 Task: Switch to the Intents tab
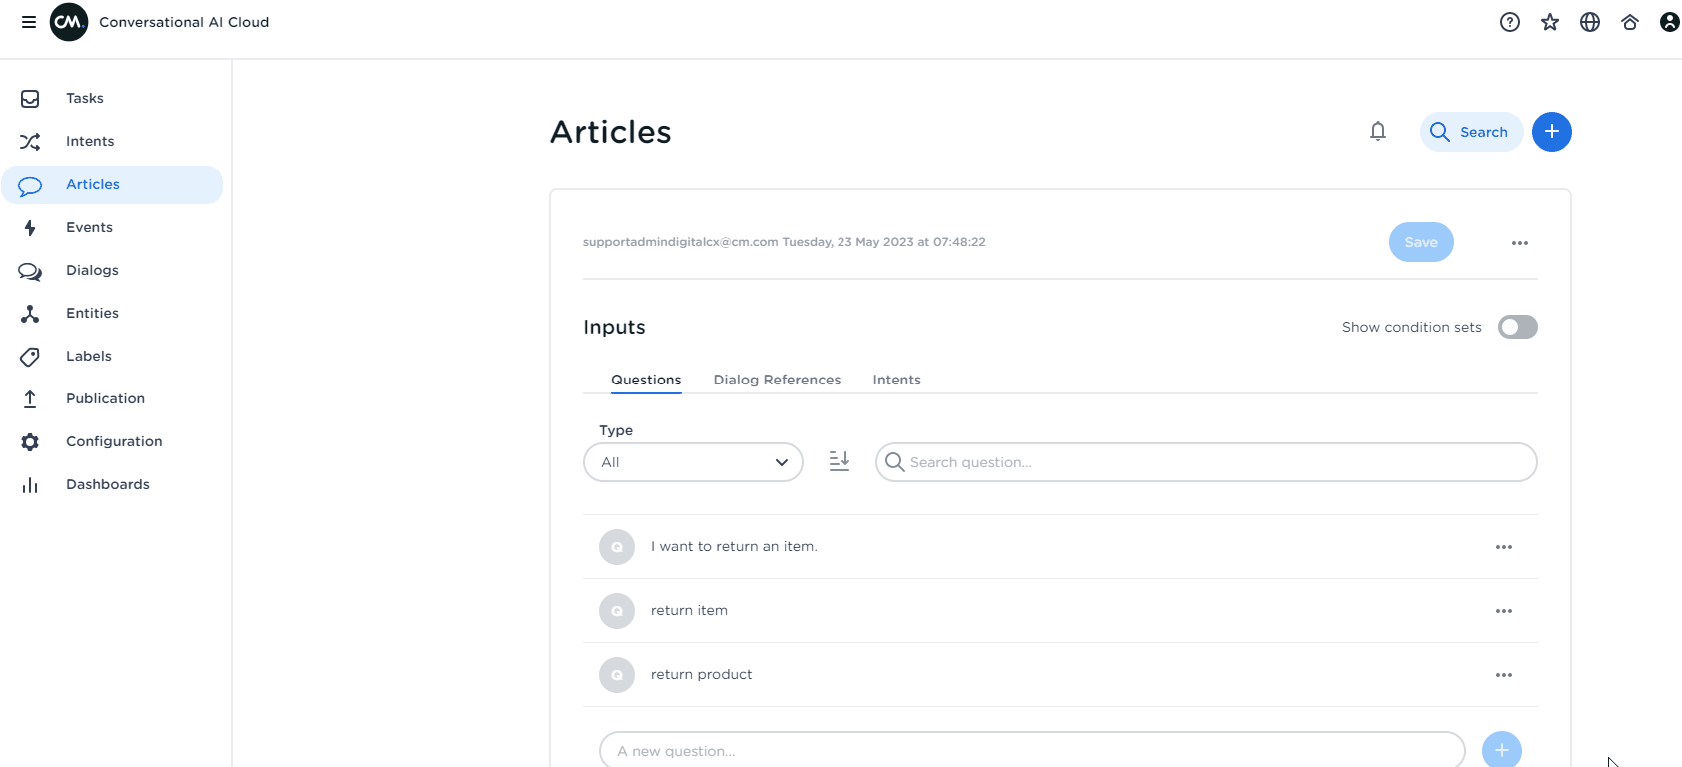pyautogui.click(x=896, y=380)
